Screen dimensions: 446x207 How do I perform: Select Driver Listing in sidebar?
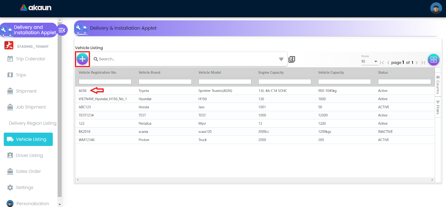pos(29,155)
